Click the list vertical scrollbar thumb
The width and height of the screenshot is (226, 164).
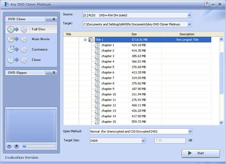click(221, 73)
